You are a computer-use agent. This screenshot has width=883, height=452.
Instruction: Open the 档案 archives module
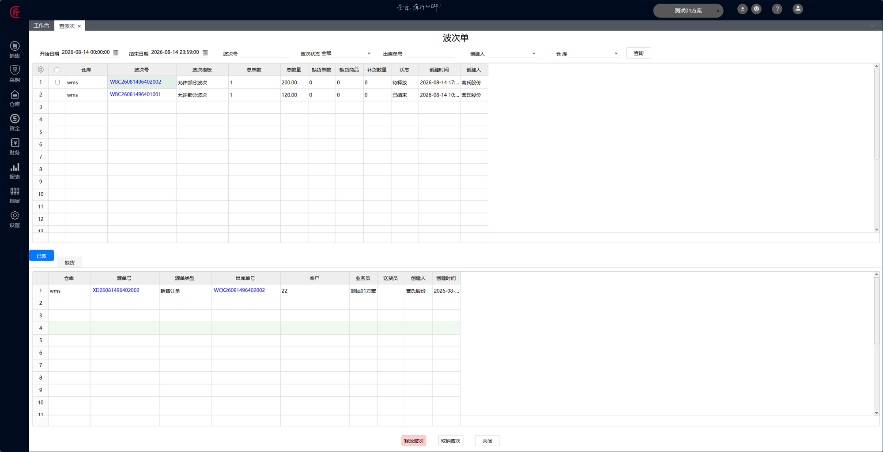[x=15, y=195]
